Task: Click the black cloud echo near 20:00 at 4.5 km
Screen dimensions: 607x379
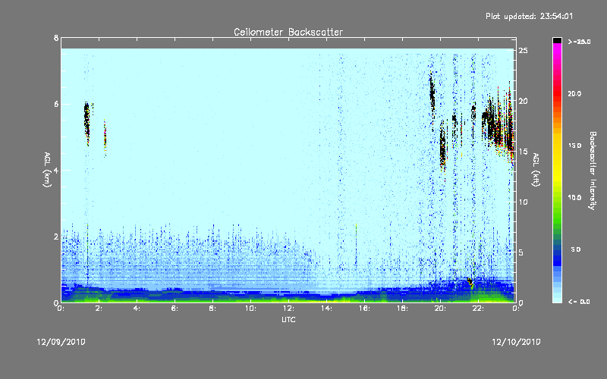Action: [443, 147]
